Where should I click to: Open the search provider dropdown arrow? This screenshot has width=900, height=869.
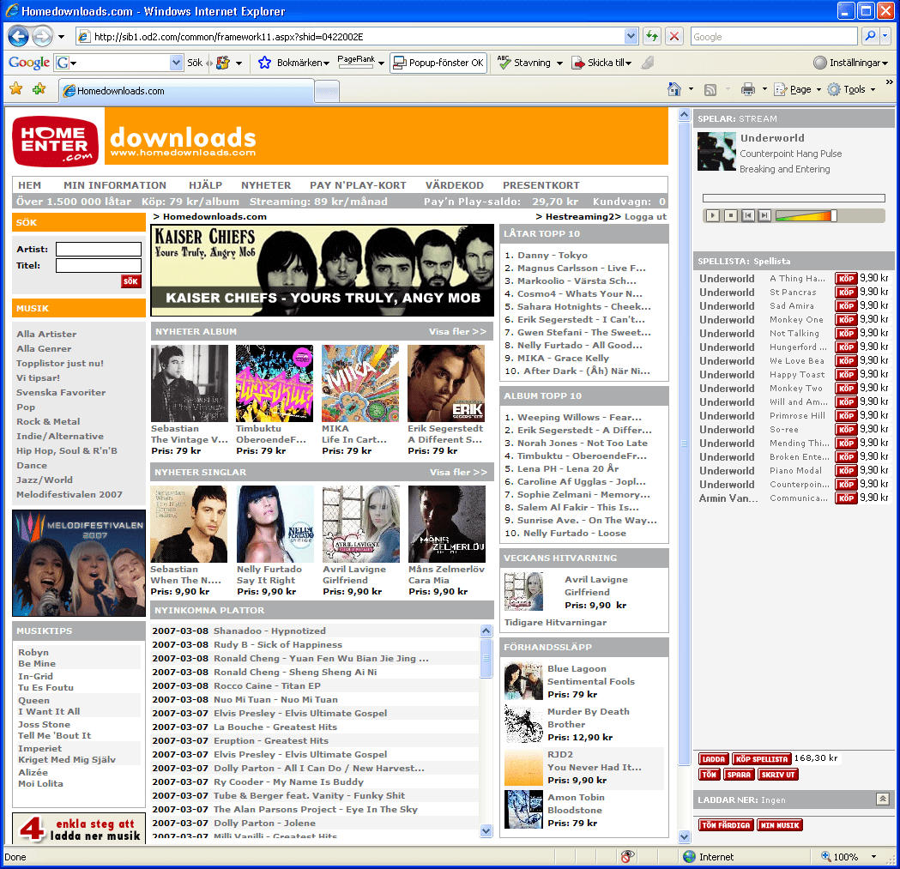[885, 37]
